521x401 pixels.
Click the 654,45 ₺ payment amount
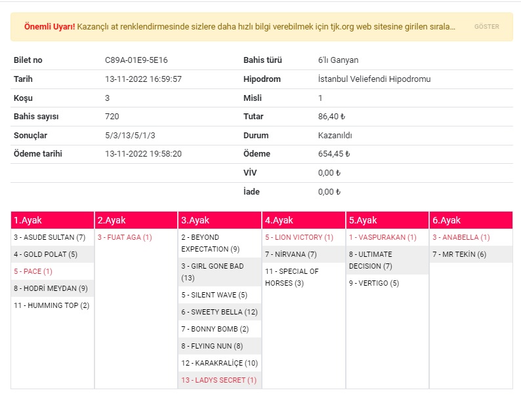334,154
